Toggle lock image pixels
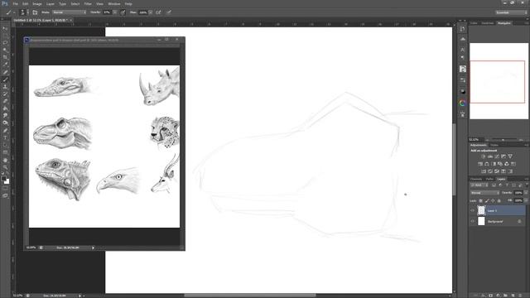This screenshot has width=530, height=298. [x=487, y=200]
